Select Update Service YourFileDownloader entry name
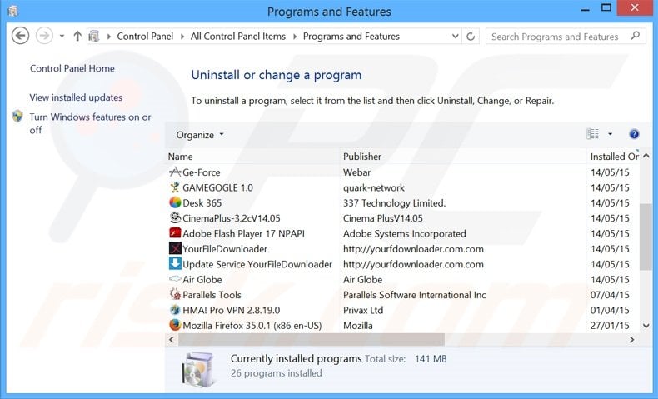658x399 pixels. coord(257,264)
